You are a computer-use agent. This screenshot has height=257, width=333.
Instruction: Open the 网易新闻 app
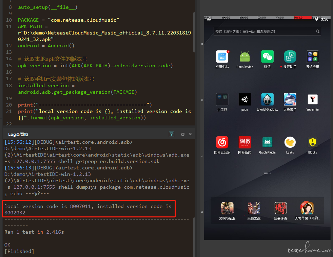244,142
